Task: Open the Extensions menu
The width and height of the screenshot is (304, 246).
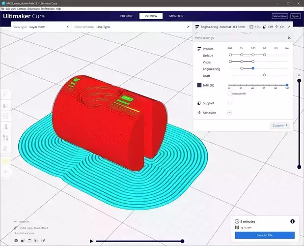Action: click(x=33, y=9)
